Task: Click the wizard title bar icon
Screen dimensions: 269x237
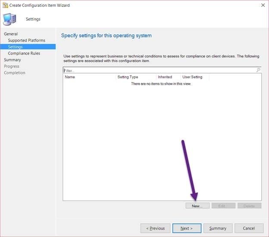Action: click(x=5, y=5)
